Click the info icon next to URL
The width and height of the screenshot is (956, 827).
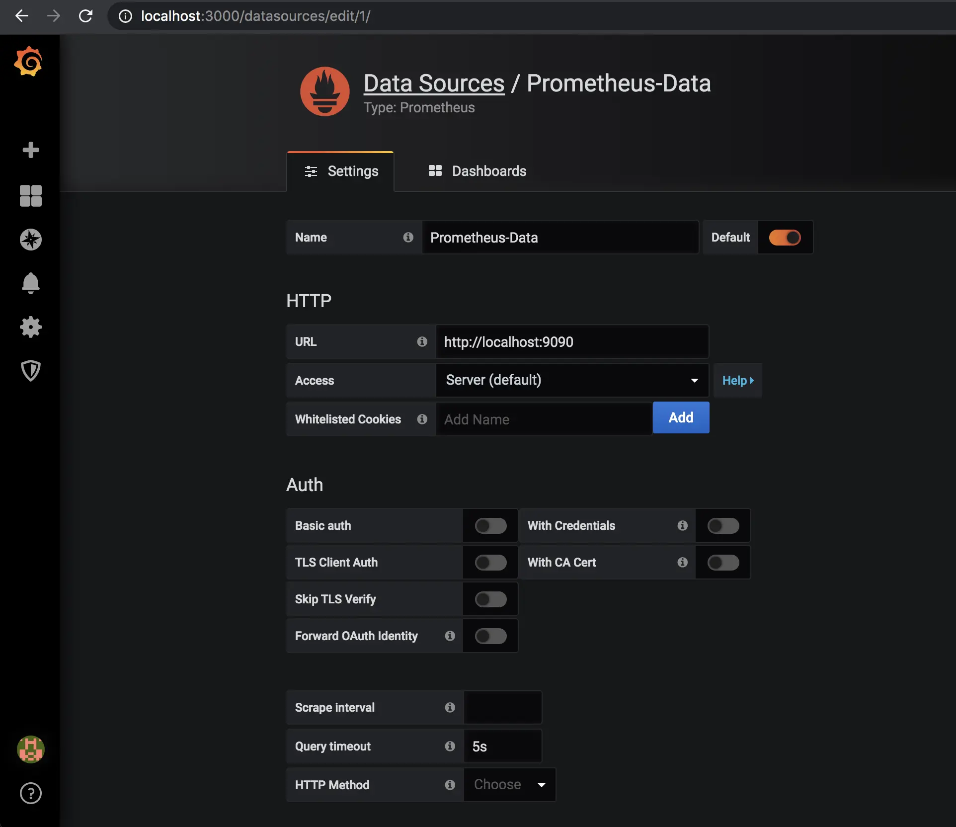pos(422,341)
